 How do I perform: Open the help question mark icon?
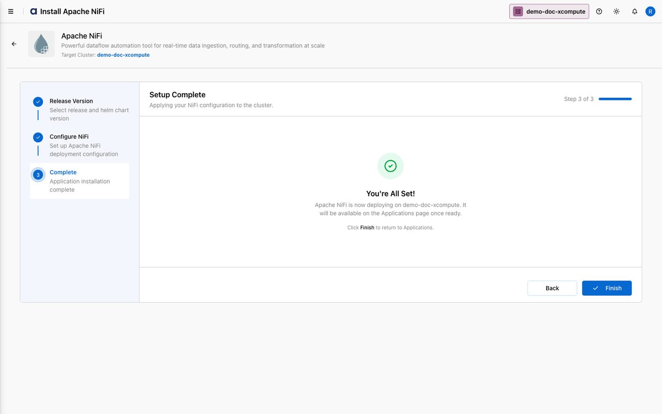point(599,12)
